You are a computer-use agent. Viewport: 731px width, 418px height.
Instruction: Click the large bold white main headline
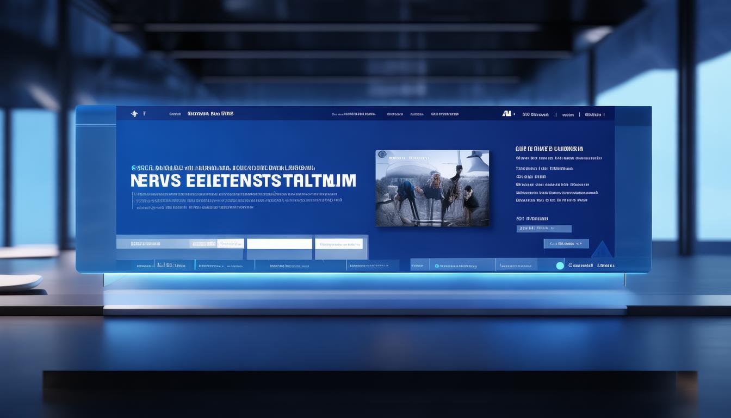[243, 181]
